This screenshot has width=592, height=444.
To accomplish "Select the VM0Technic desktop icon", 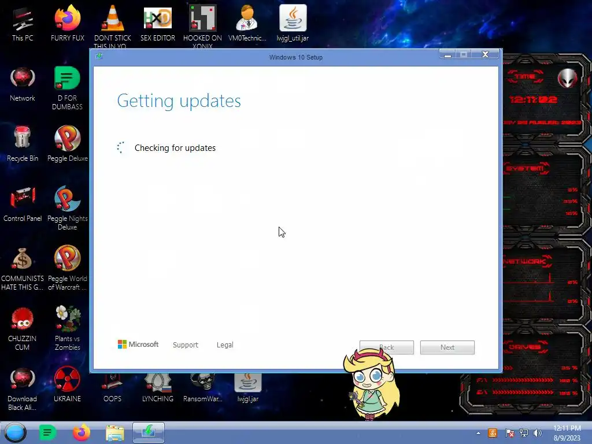I will tap(247, 23).
